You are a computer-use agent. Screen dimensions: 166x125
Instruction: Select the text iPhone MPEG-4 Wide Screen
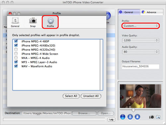click(40, 54)
